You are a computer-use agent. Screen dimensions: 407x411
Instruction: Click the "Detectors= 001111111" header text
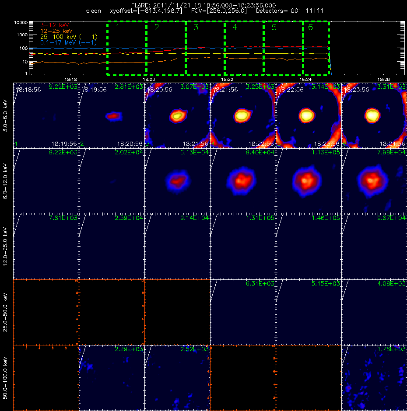(x=290, y=11)
